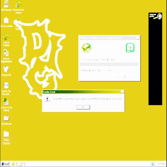
Task: Open the My Briefcase icon
Action: (6, 120)
